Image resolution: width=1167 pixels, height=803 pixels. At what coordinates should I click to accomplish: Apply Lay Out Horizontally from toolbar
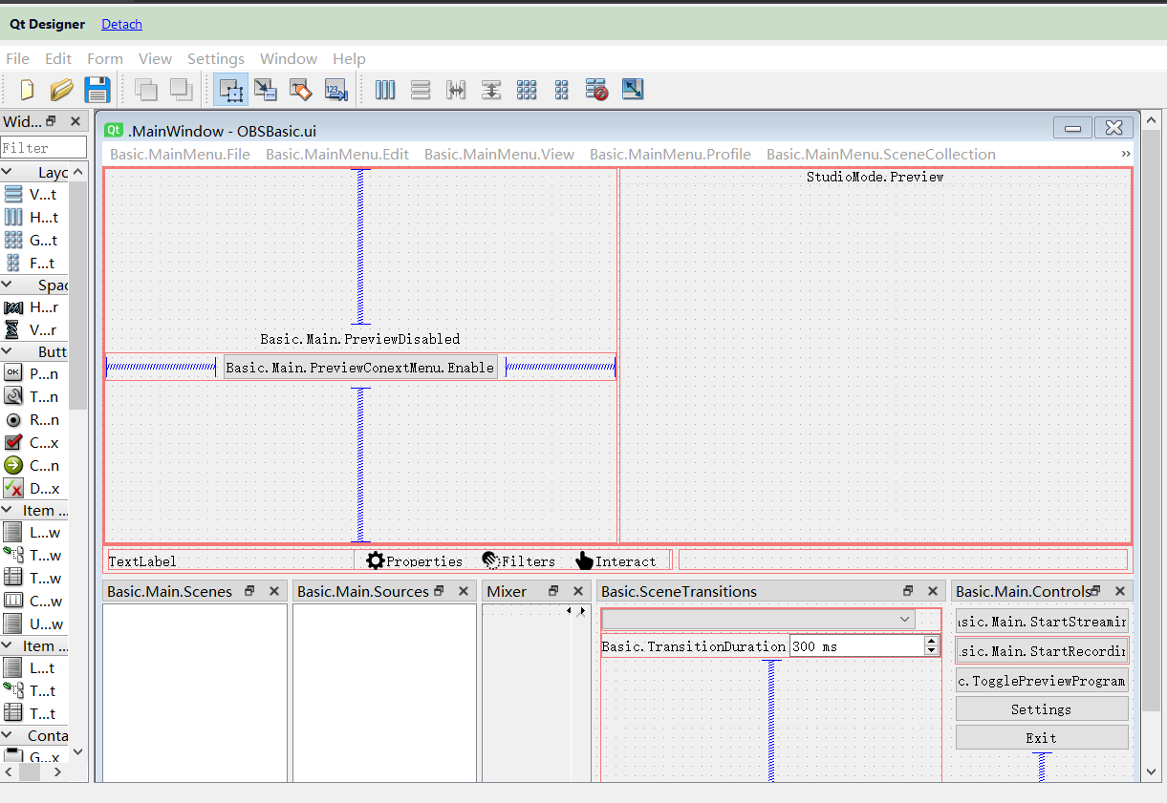(385, 90)
